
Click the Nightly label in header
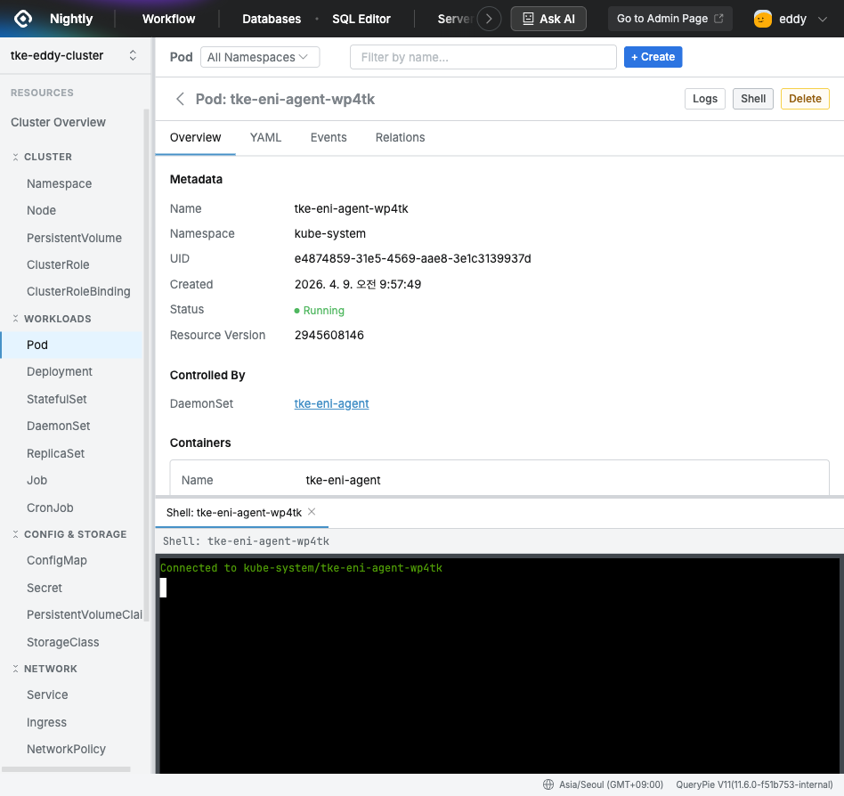pyautogui.click(x=71, y=20)
